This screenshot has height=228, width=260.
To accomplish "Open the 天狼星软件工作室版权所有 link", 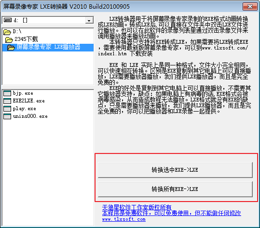I will (137, 207).
